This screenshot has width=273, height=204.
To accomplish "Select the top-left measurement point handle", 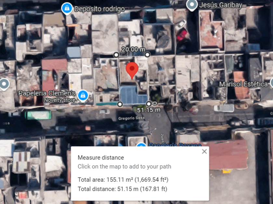I will click(116, 55).
